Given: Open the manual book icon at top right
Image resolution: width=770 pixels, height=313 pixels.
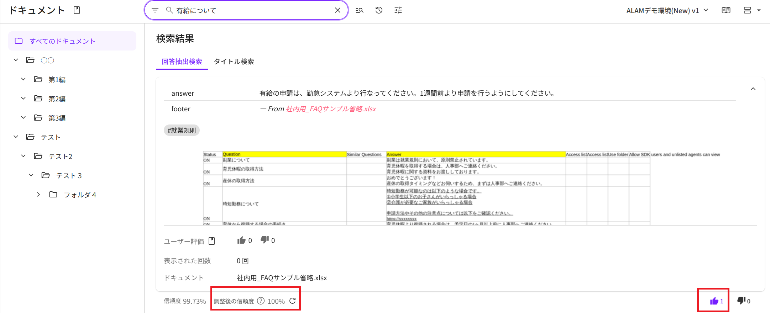Looking at the screenshot, I should pyautogui.click(x=726, y=10).
